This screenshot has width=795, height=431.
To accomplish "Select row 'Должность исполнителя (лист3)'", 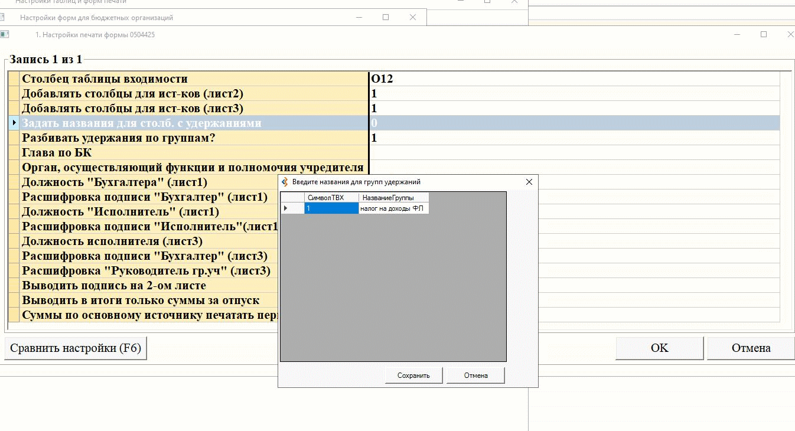I will pyautogui.click(x=149, y=241).
